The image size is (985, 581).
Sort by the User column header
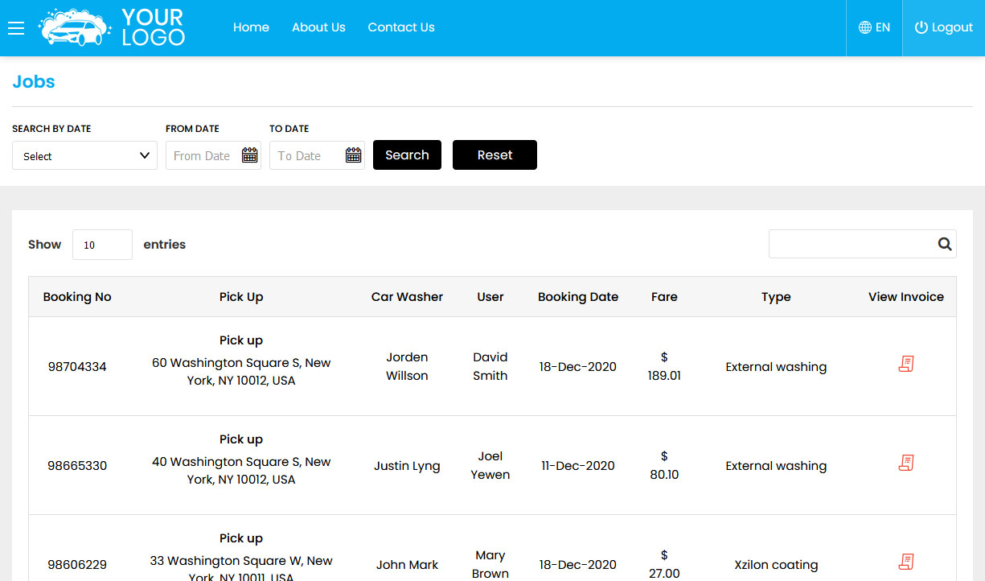[x=490, y=297]
